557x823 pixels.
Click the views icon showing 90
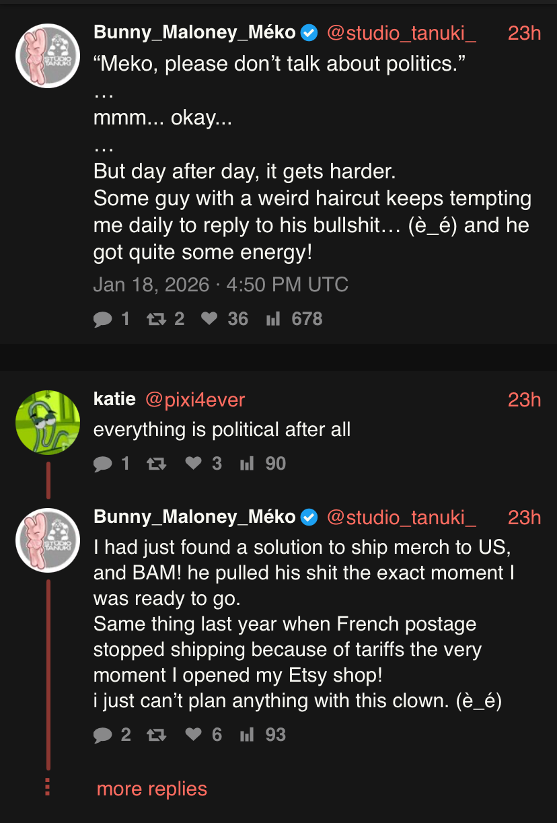click(247, 464)
